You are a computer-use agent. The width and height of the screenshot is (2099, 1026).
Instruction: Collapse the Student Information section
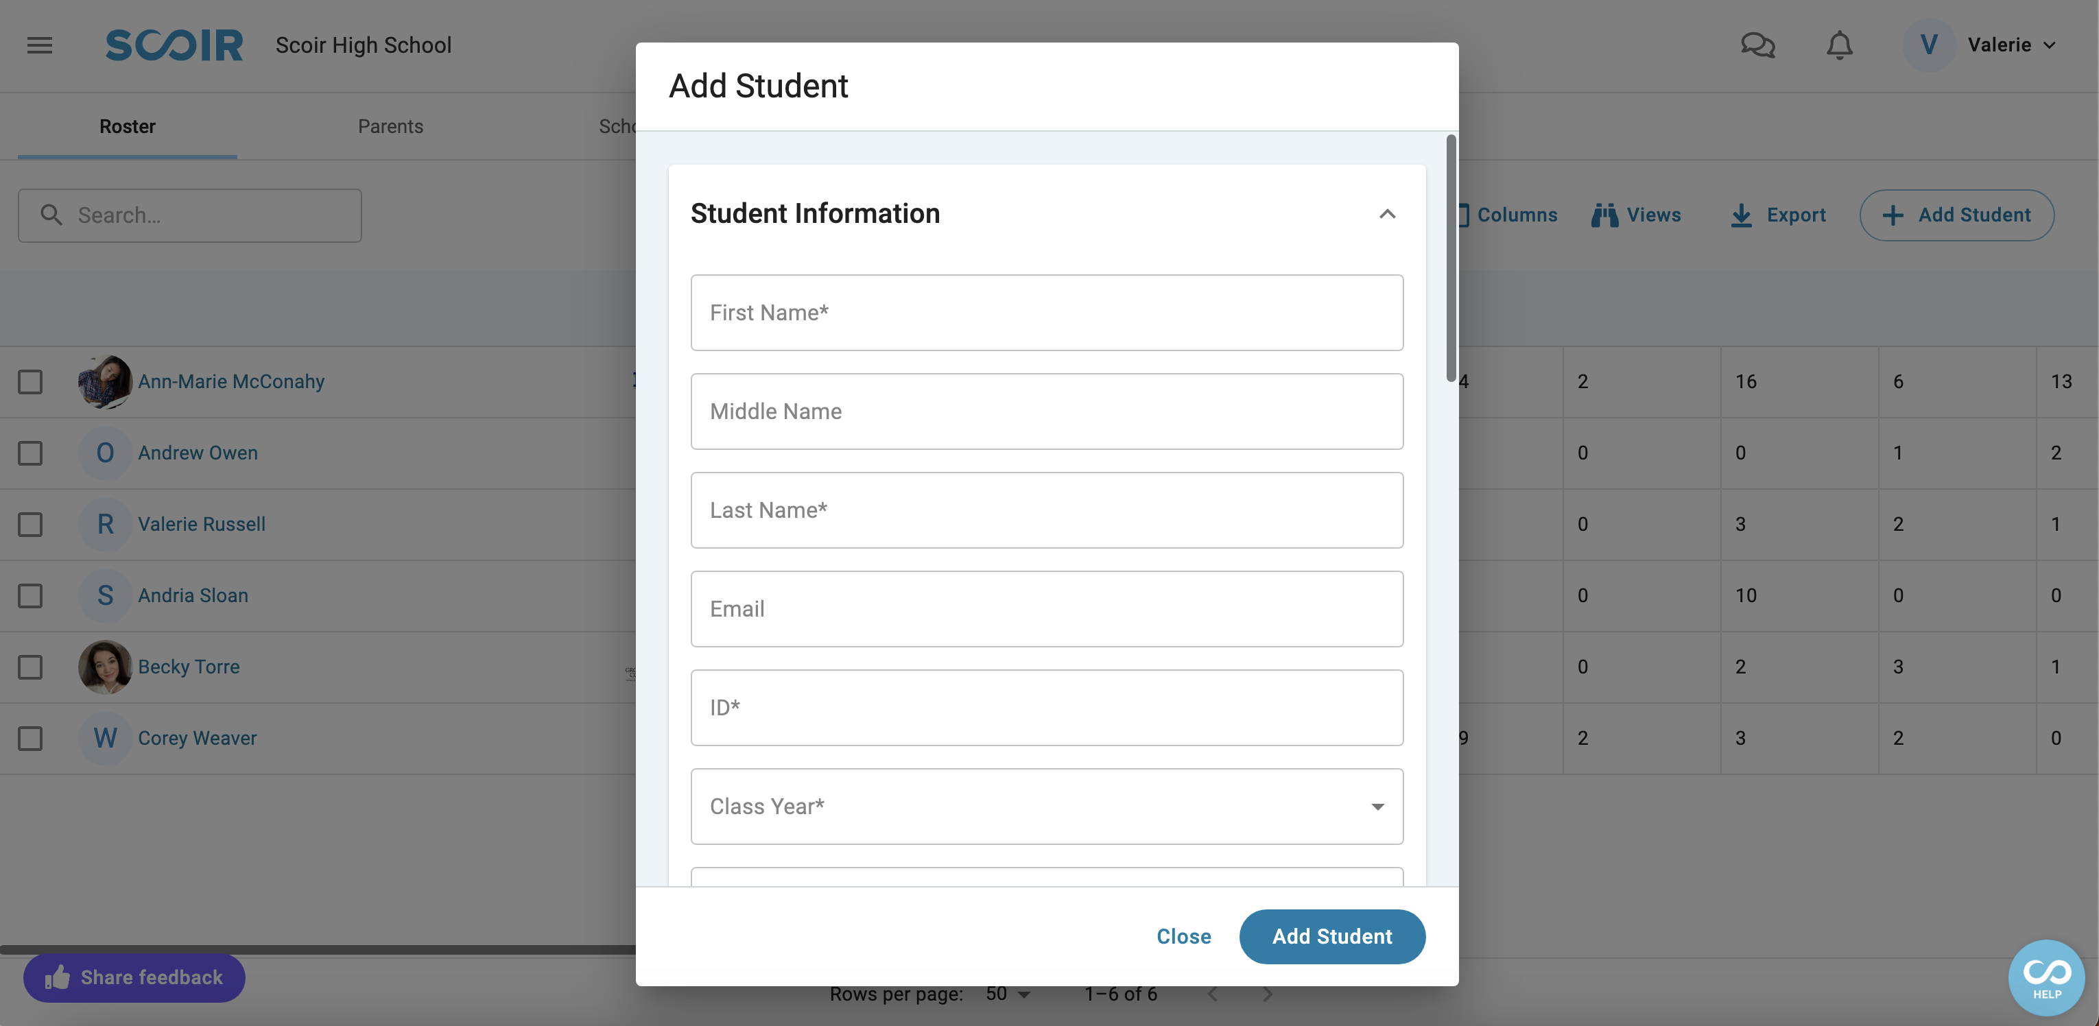1387,215
